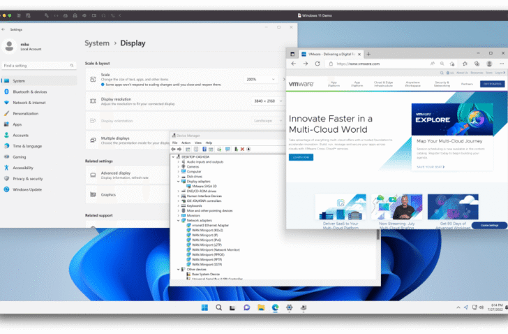
Task: Click the Chat icon on the taskbar
Action: coord(247,307)
